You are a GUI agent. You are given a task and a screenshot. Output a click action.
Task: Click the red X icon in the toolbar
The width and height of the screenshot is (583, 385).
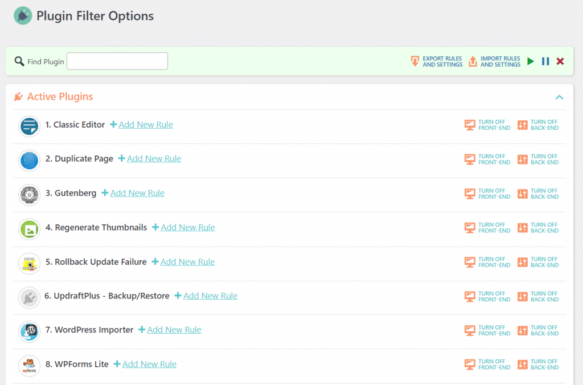tap(560, 62)
